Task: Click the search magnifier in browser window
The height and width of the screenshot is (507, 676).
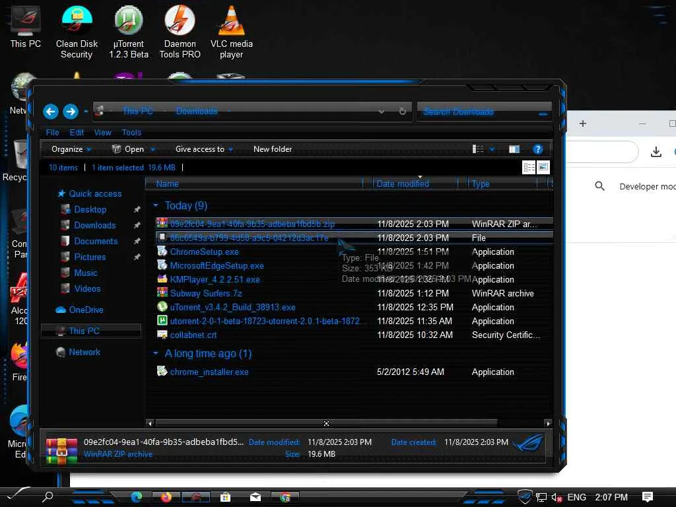Action: click(x=599, y=186)
